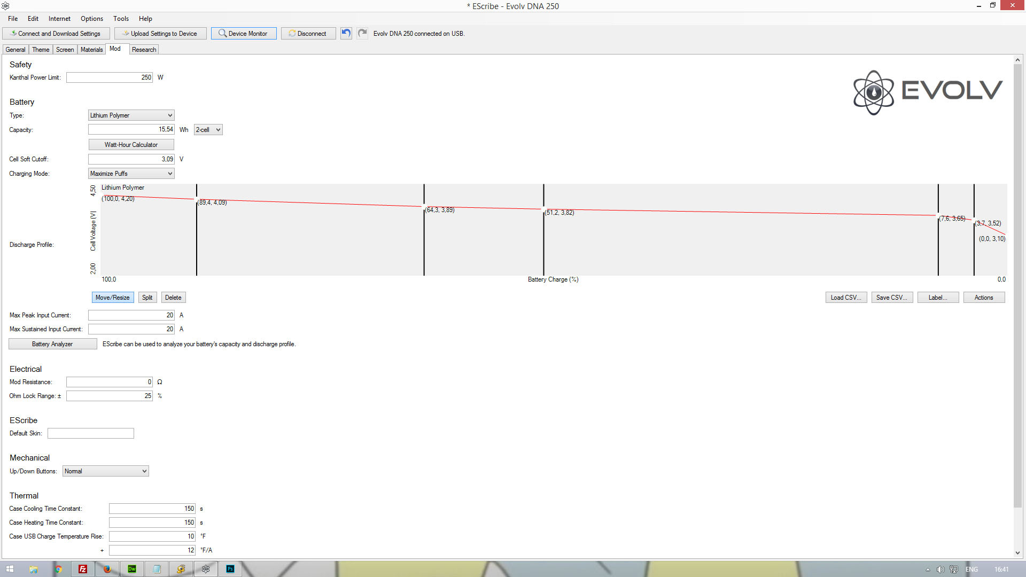Image resolution: width=1026 pixels, height=577 pixels.
Task: Click the Evolv logo image
Action: (928, 91)
